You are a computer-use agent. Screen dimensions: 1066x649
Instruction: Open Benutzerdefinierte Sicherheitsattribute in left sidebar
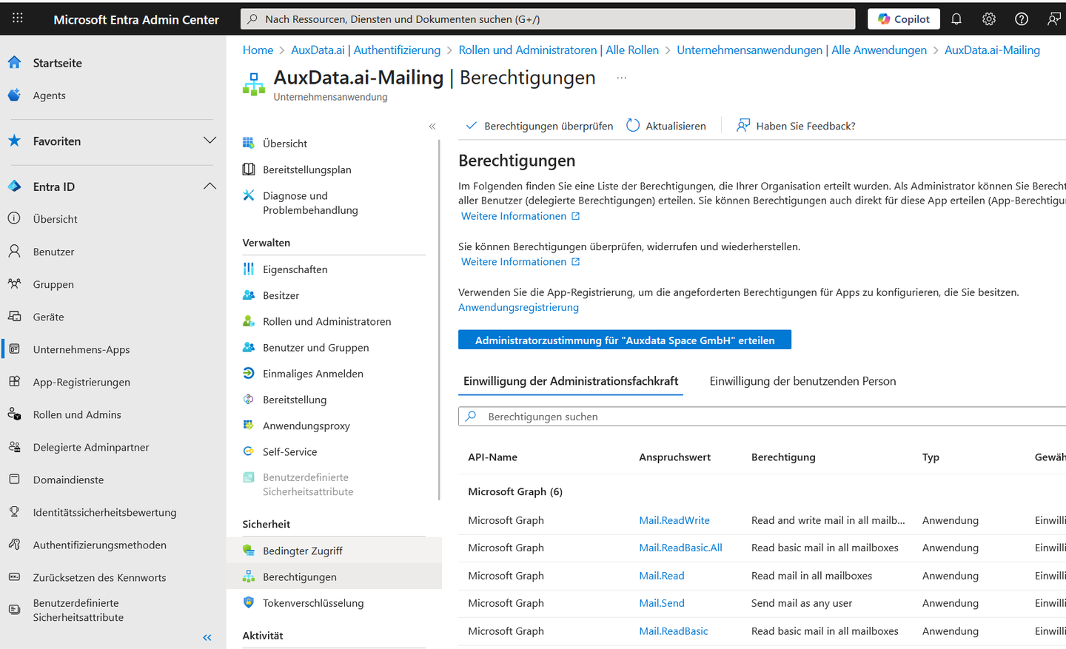(78, 610)
